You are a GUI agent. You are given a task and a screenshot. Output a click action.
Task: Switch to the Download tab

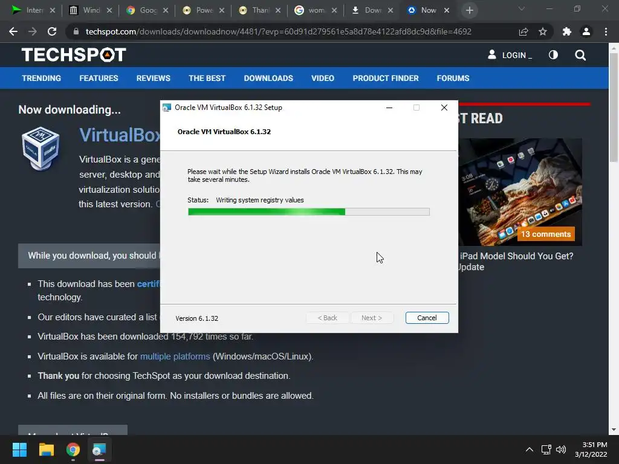click(x=372, y=10)
